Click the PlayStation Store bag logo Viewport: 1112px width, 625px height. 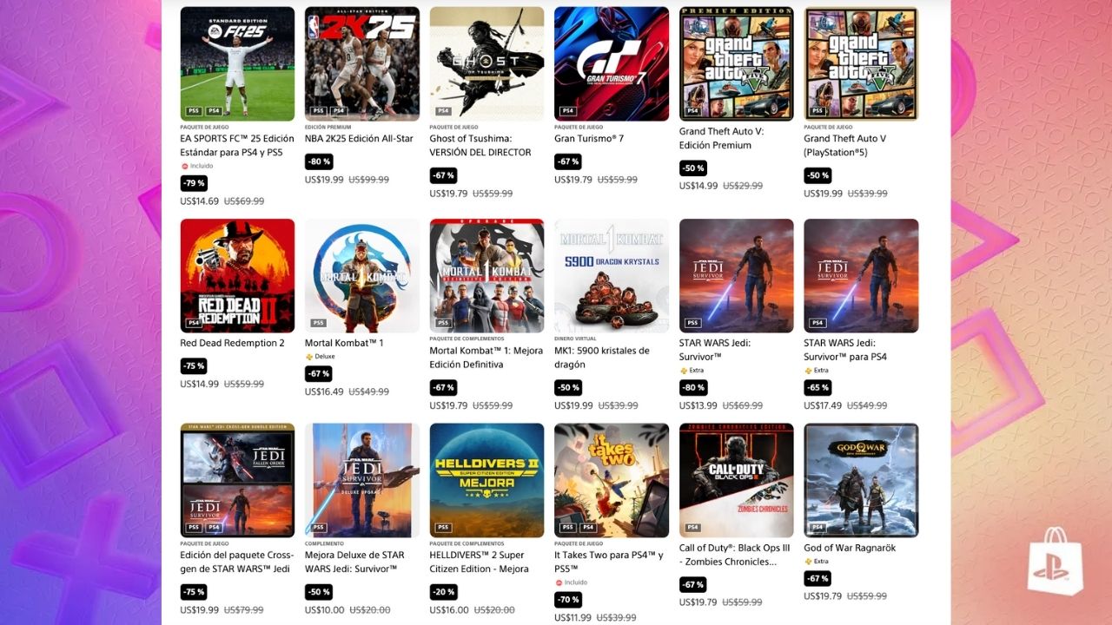(x=1056, y=562)
